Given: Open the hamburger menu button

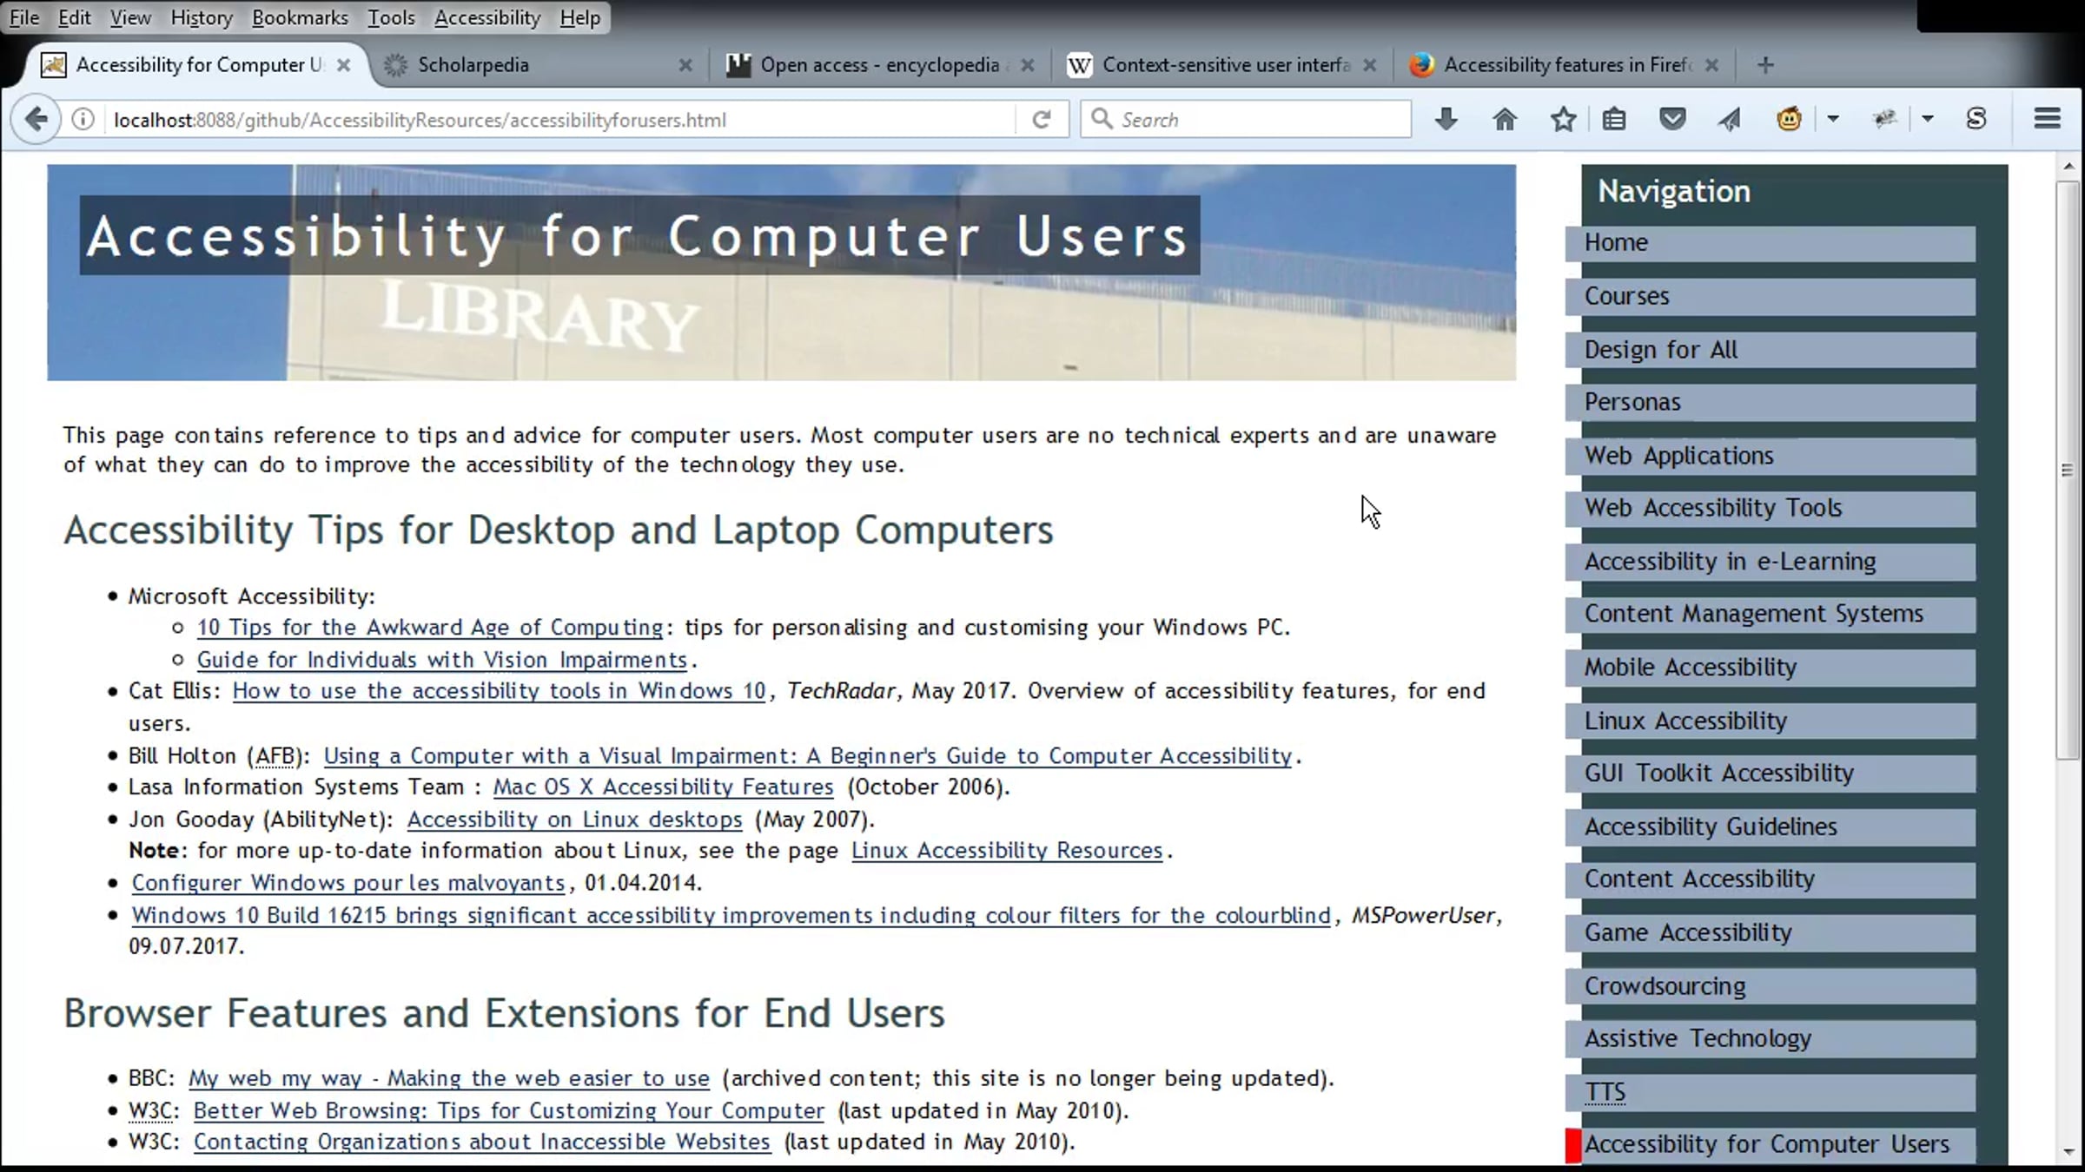Looking at the screenshot, I should click(x=2047, y=119).
